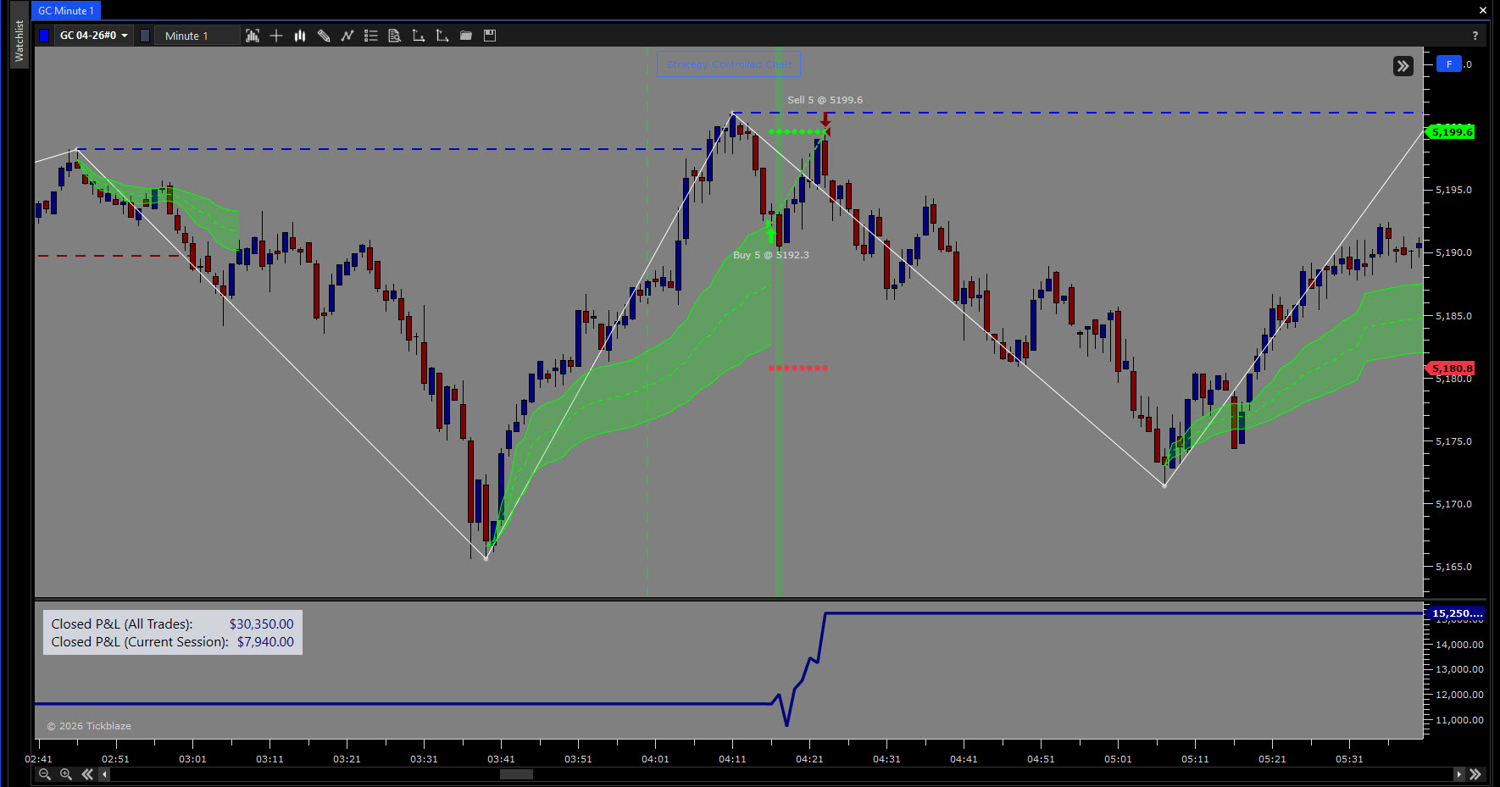Screen dimensions: 1500x787
Task: Click the crosshair cursor tool icon
Action: 276,36
